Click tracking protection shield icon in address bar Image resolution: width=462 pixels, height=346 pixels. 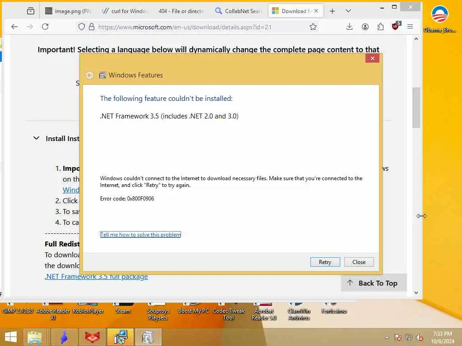[82, 27]
